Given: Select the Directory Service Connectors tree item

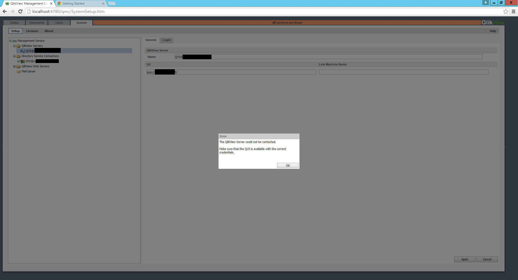Looking at the screenshot, I should 40,56.
